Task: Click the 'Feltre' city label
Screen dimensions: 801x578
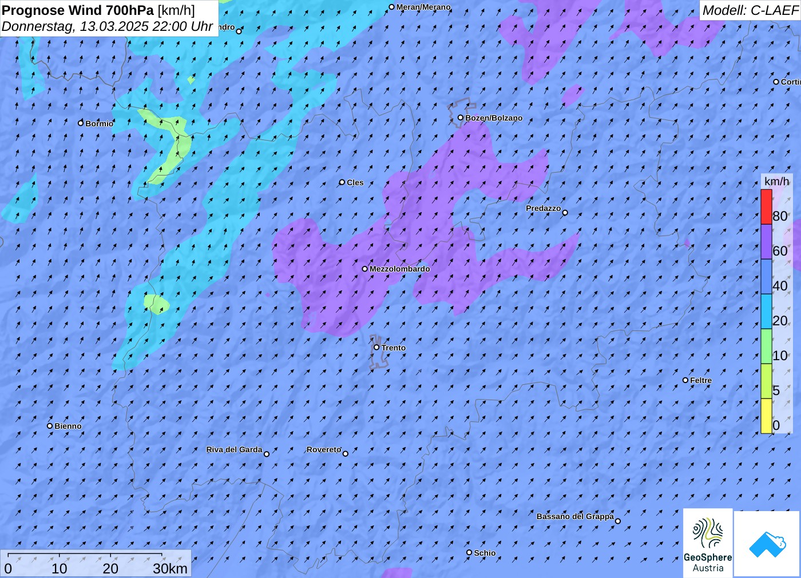Action: pos(701,380)
